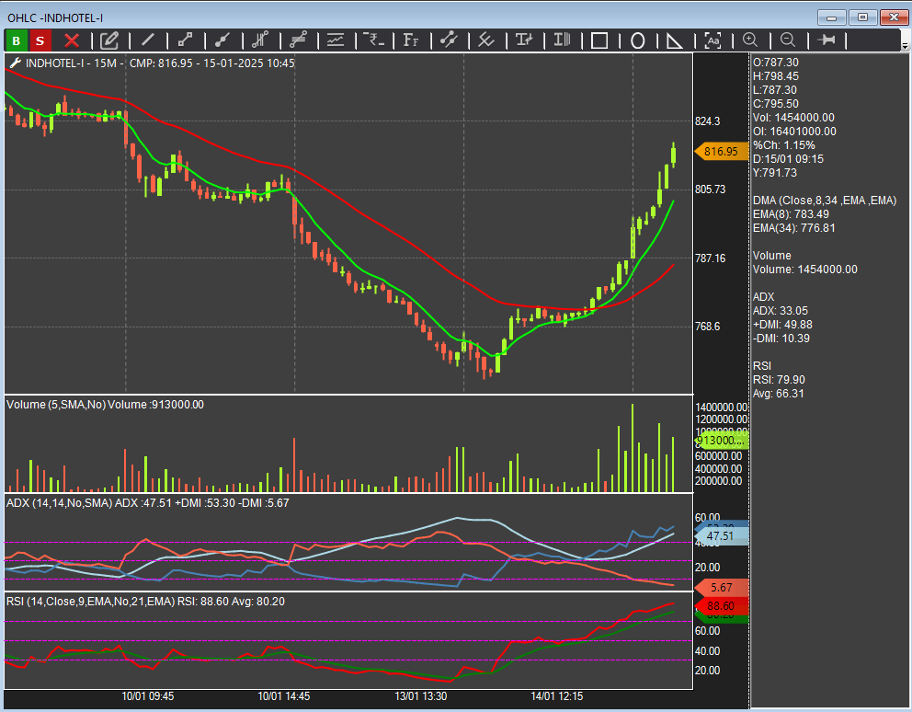Select the ellipse drawing tool
This screenshot has height=712, width=912.
click(x=637, y=40)
